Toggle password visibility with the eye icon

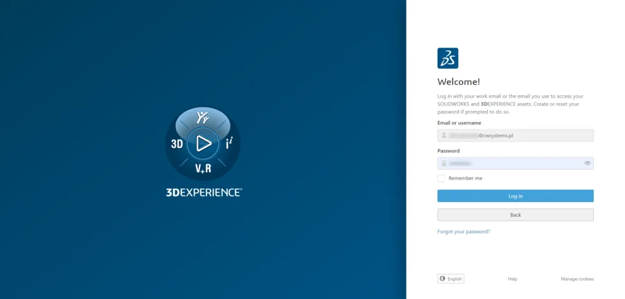pyautogui.click(x=587, y=163)
